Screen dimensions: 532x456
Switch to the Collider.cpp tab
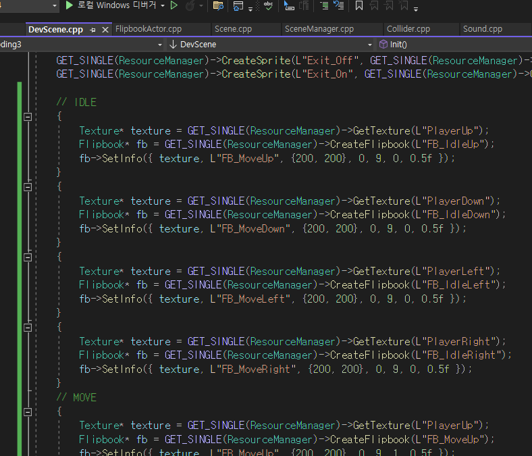point(408,29)
